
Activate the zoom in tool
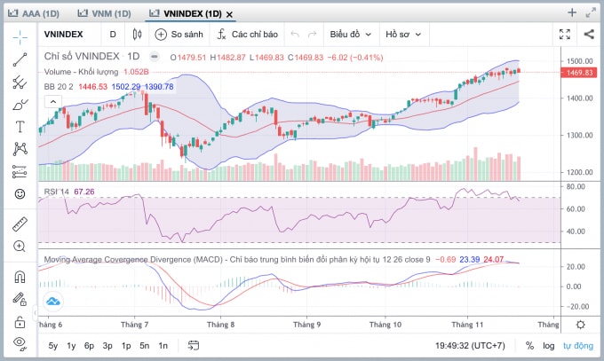(x=20, y=247)
